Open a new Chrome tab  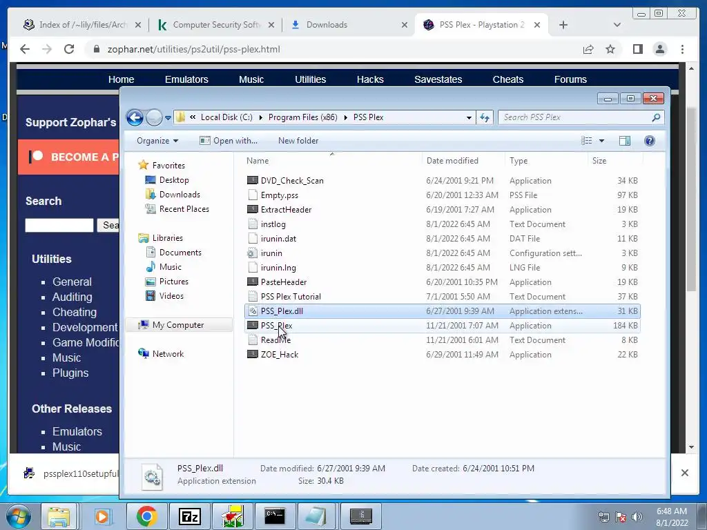pyautogui.click(x=563, y=25)
